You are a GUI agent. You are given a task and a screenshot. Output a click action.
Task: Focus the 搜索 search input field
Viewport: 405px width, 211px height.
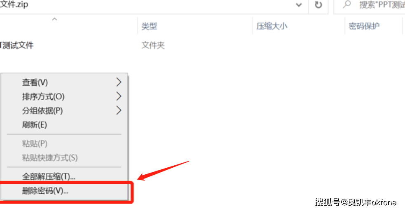[370, 5]
